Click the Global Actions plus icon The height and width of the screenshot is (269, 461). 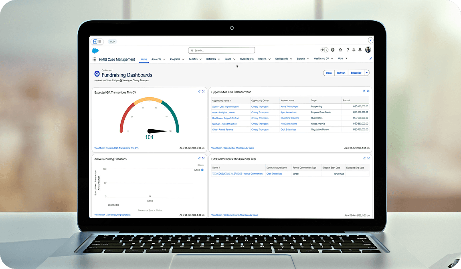(332, 50)
